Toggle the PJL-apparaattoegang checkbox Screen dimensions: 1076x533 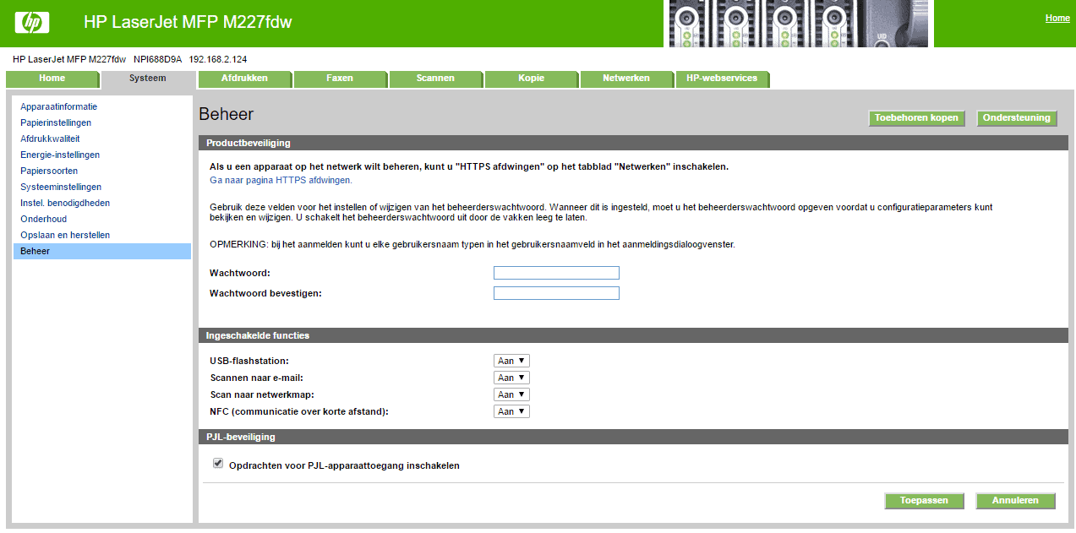click(218, 464)
